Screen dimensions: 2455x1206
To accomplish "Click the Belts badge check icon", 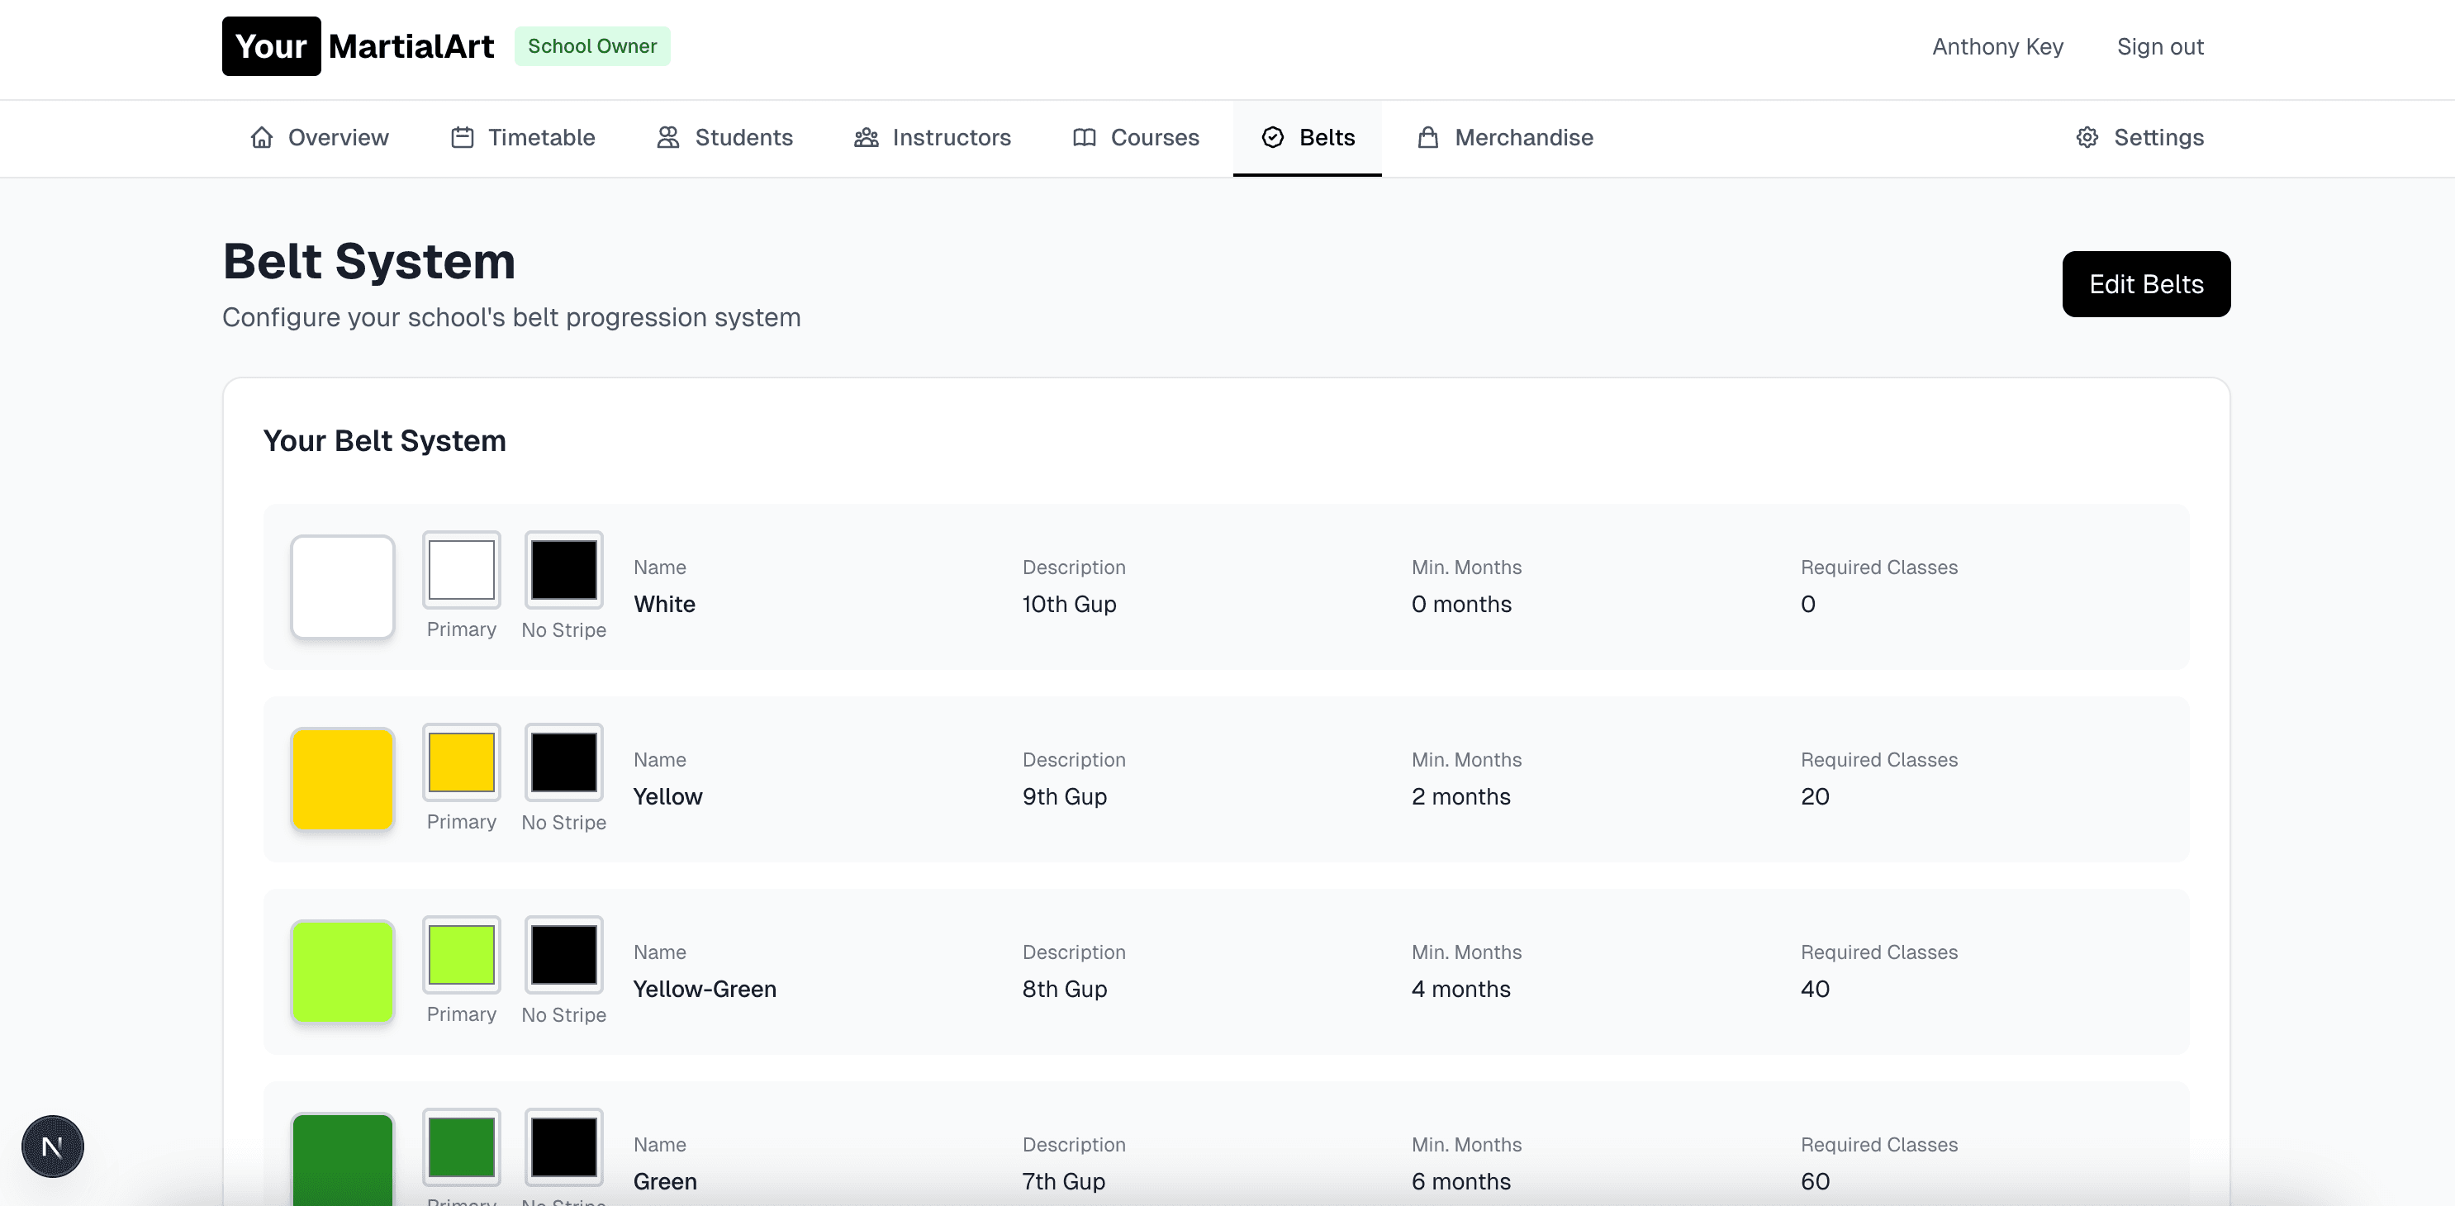I will click(x=1272, y=137).
